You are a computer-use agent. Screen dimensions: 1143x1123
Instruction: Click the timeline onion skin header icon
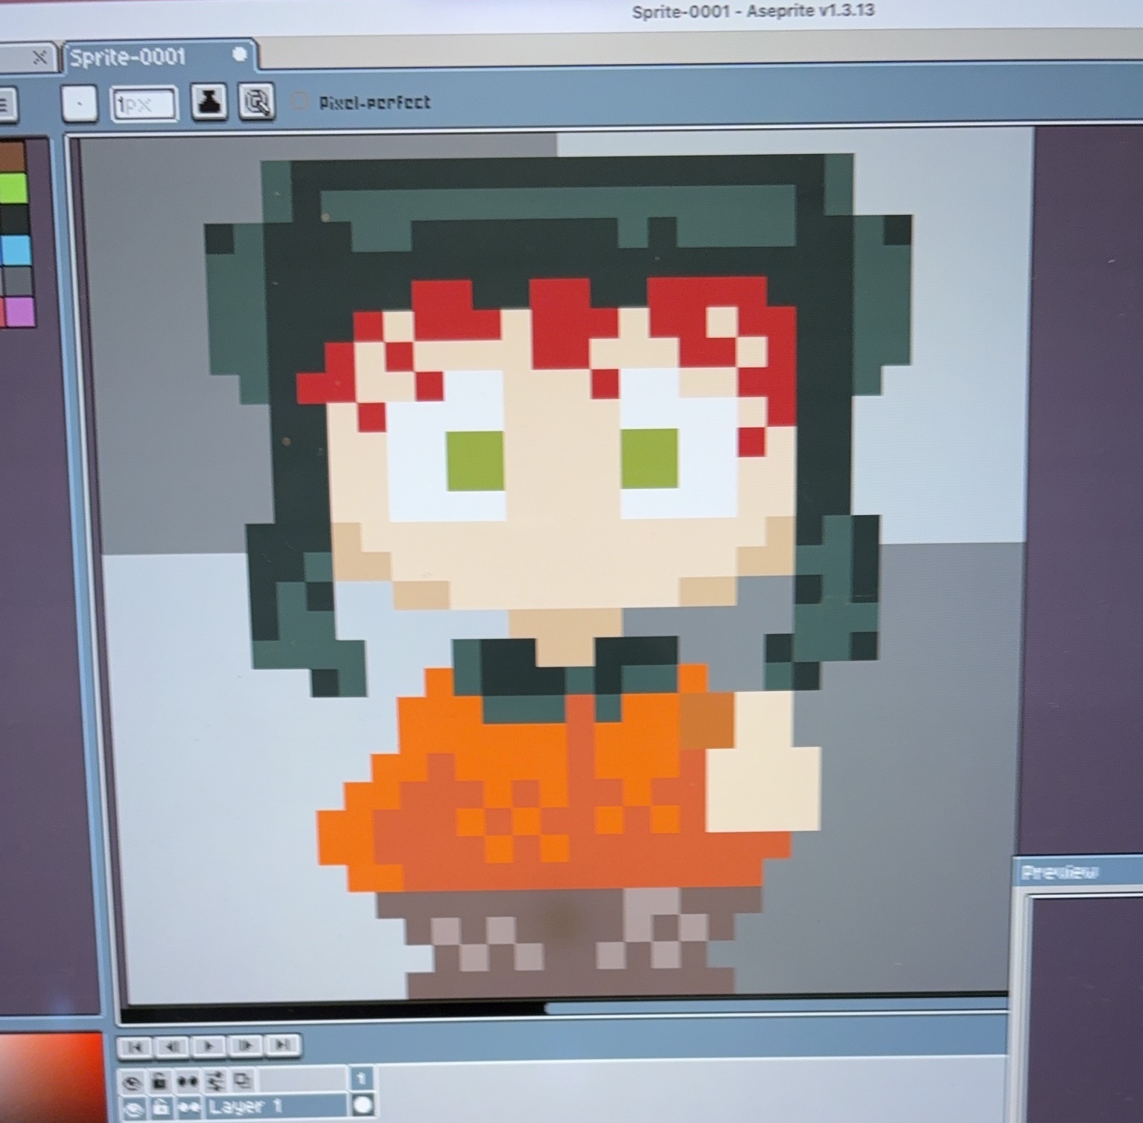coord(243,1080)
